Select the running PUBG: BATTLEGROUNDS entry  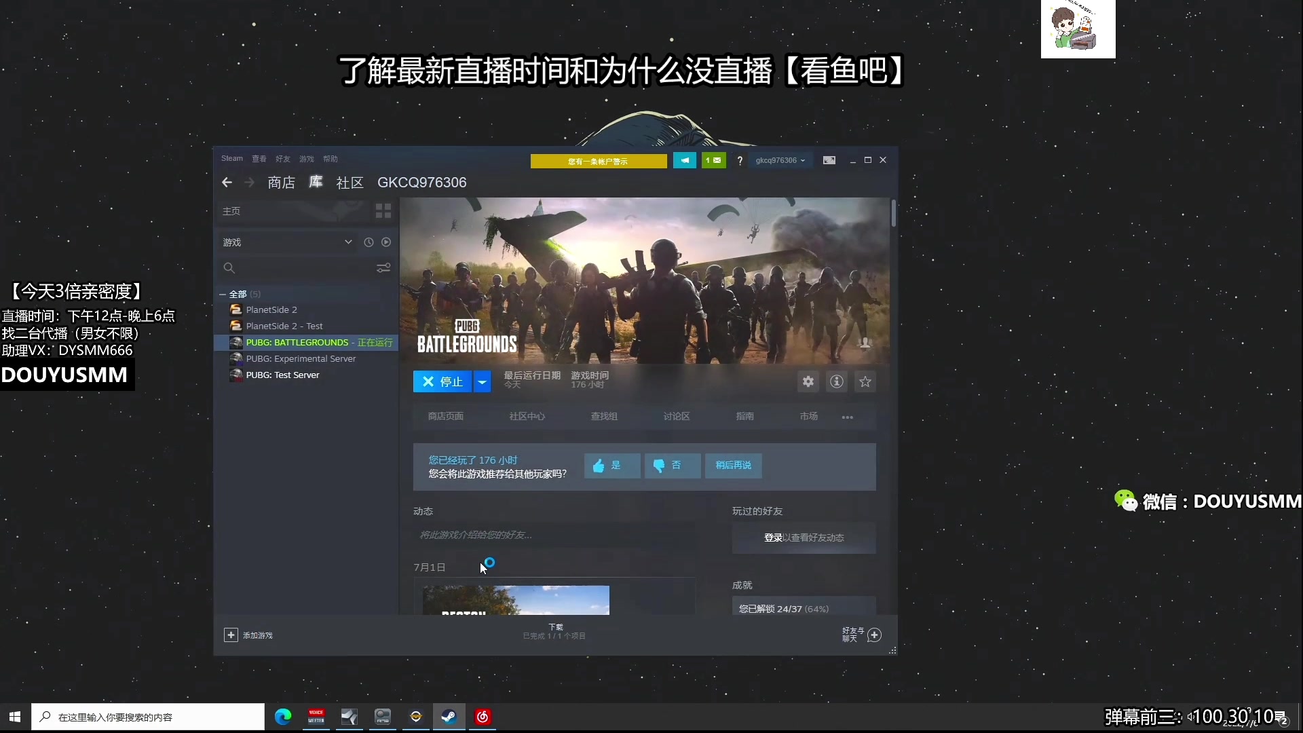(306, 343)
